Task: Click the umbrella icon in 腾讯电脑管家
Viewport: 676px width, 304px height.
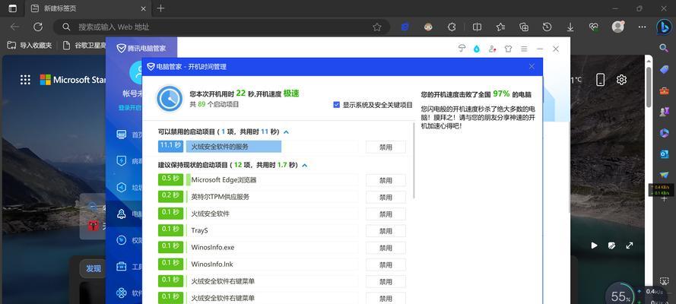Action: 462,49
